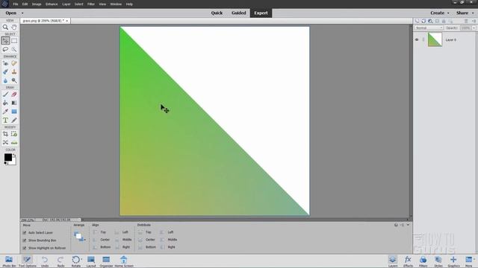Image resolution: width=478 pixels, height=268 pixels.
Task: Select the Smart Brush tool
Action: 5,71
